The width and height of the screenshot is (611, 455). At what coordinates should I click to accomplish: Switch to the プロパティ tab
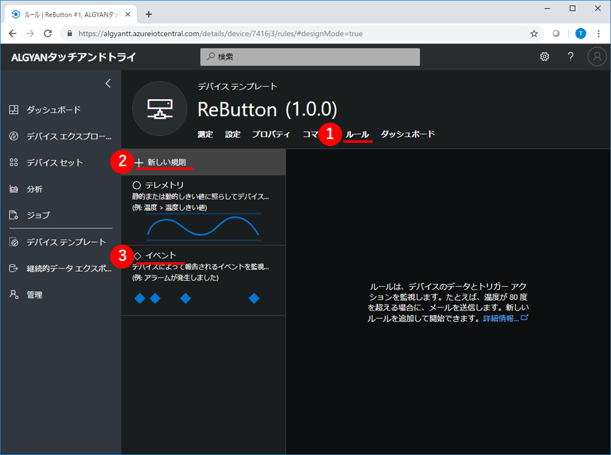pyautogui.click(x=271, y=134)
